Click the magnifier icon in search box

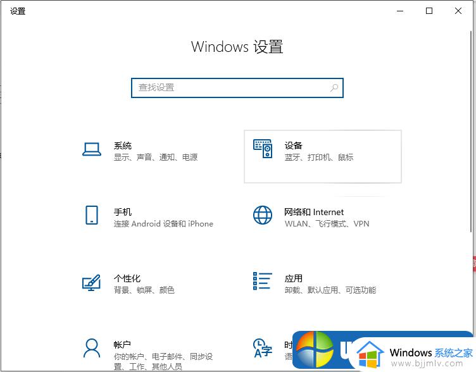(334, 88)
